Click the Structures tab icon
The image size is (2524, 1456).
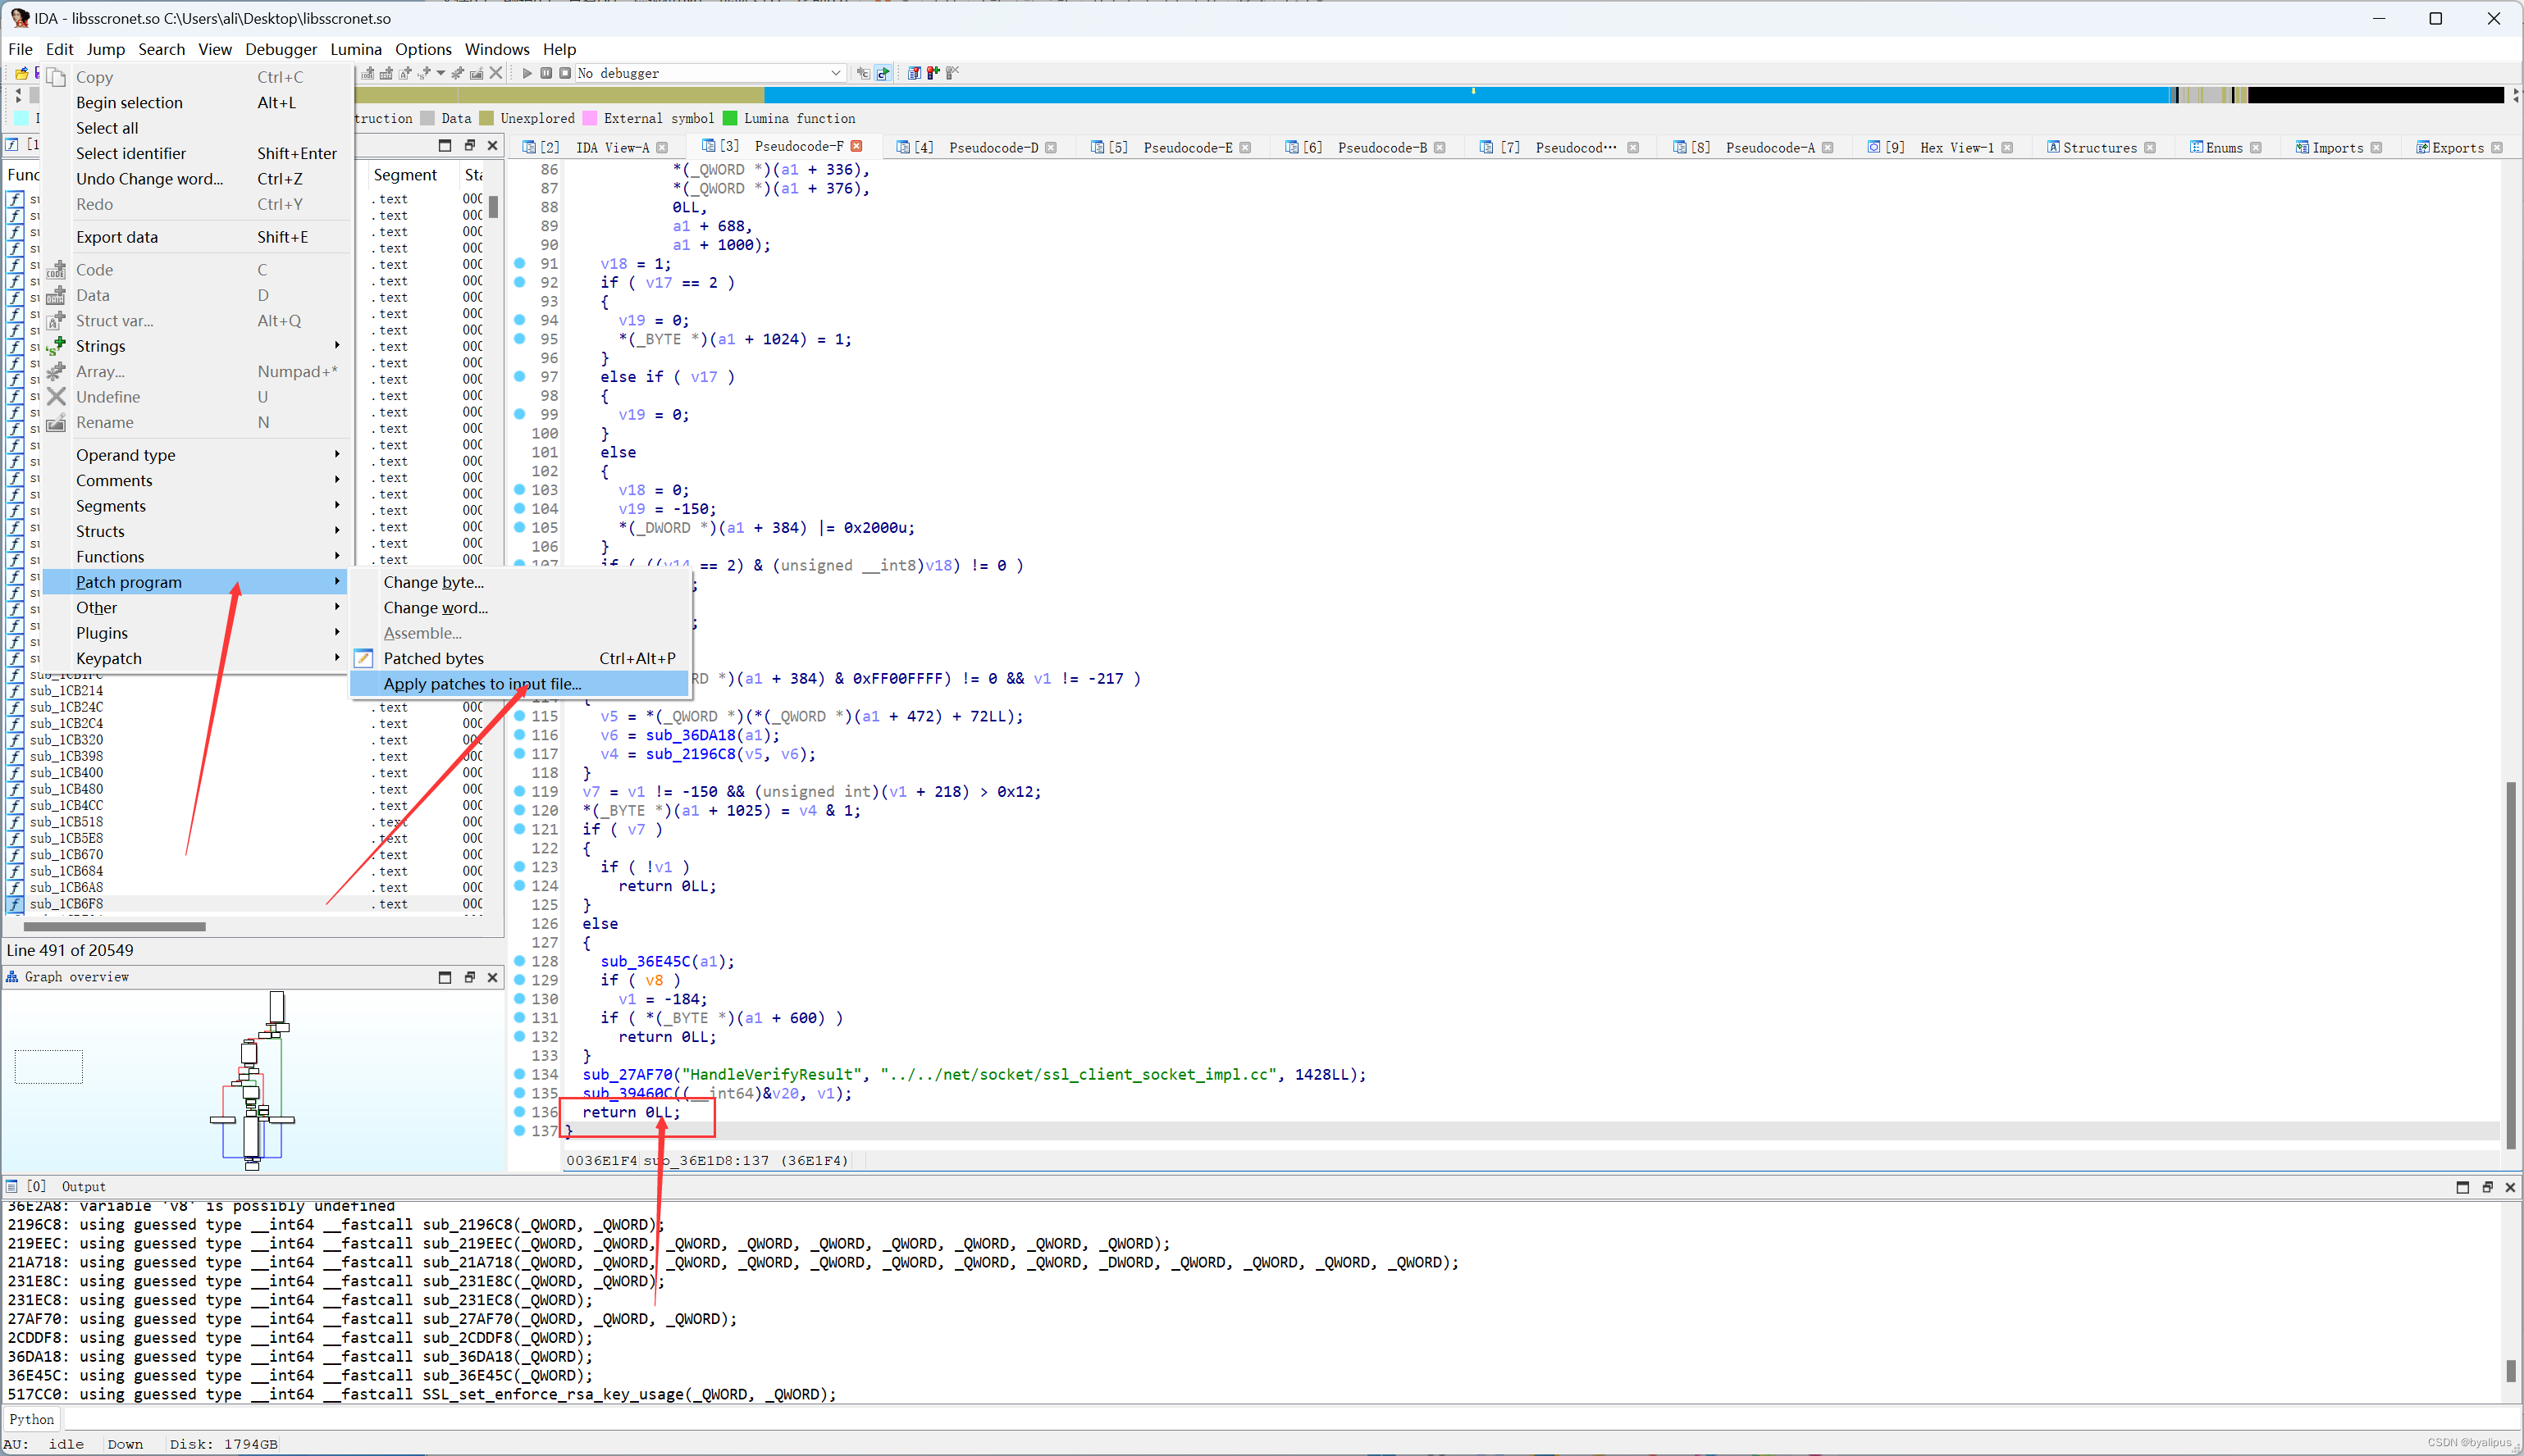[x=2053, y=147]
